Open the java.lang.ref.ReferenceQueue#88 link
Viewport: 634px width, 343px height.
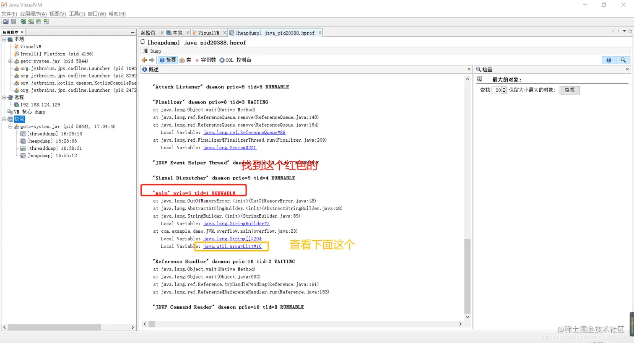[x=244, y=133]
